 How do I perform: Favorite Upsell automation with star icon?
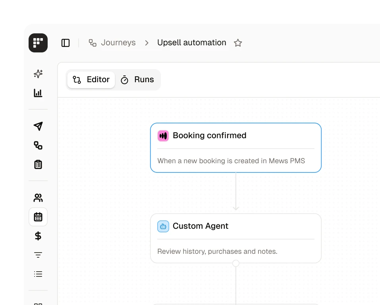238,43
